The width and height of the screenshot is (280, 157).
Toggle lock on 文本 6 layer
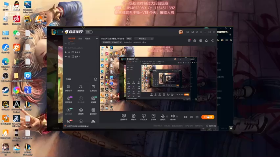(x=69, y=52)
